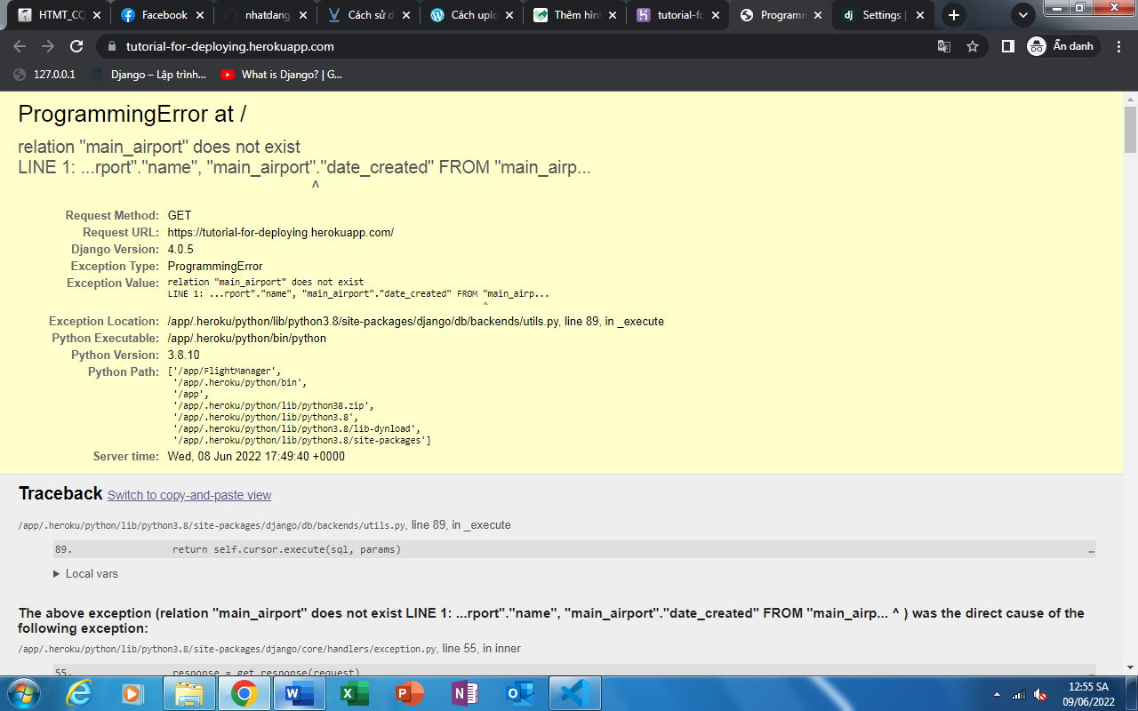Click the network signal tray icon

(1019, 694)
